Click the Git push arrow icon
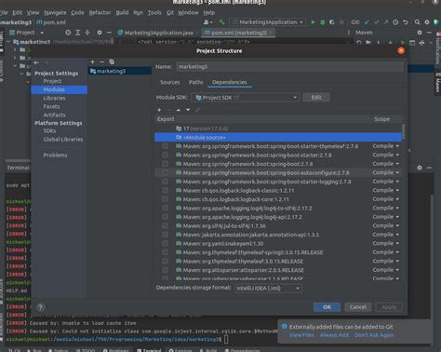Screen dimensions: 441x352 click(385, 22)
